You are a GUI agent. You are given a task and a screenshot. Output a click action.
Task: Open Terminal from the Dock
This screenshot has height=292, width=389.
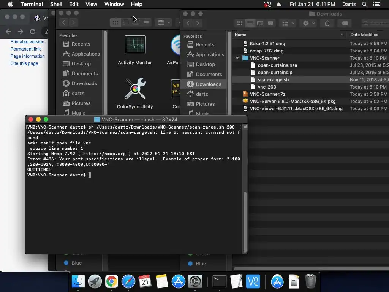pos(220,282)
